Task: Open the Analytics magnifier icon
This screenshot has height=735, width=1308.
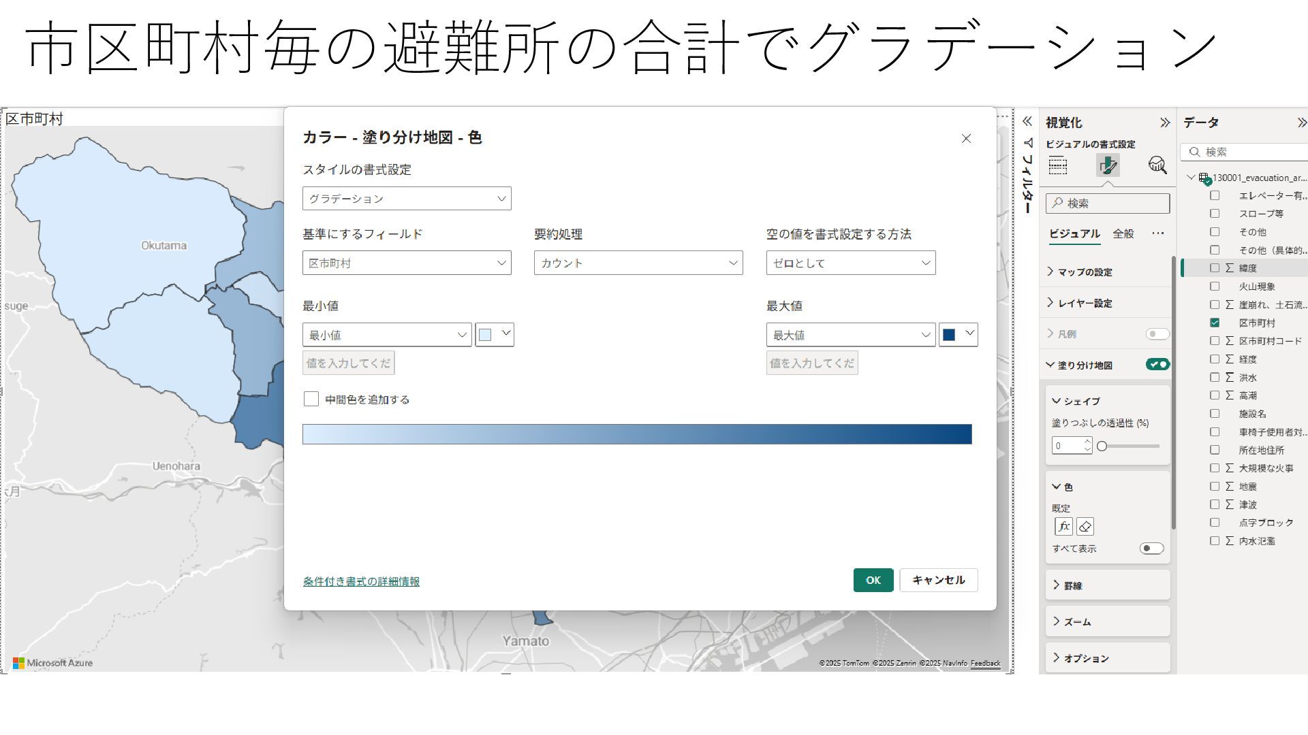Action: [1157, 165]
